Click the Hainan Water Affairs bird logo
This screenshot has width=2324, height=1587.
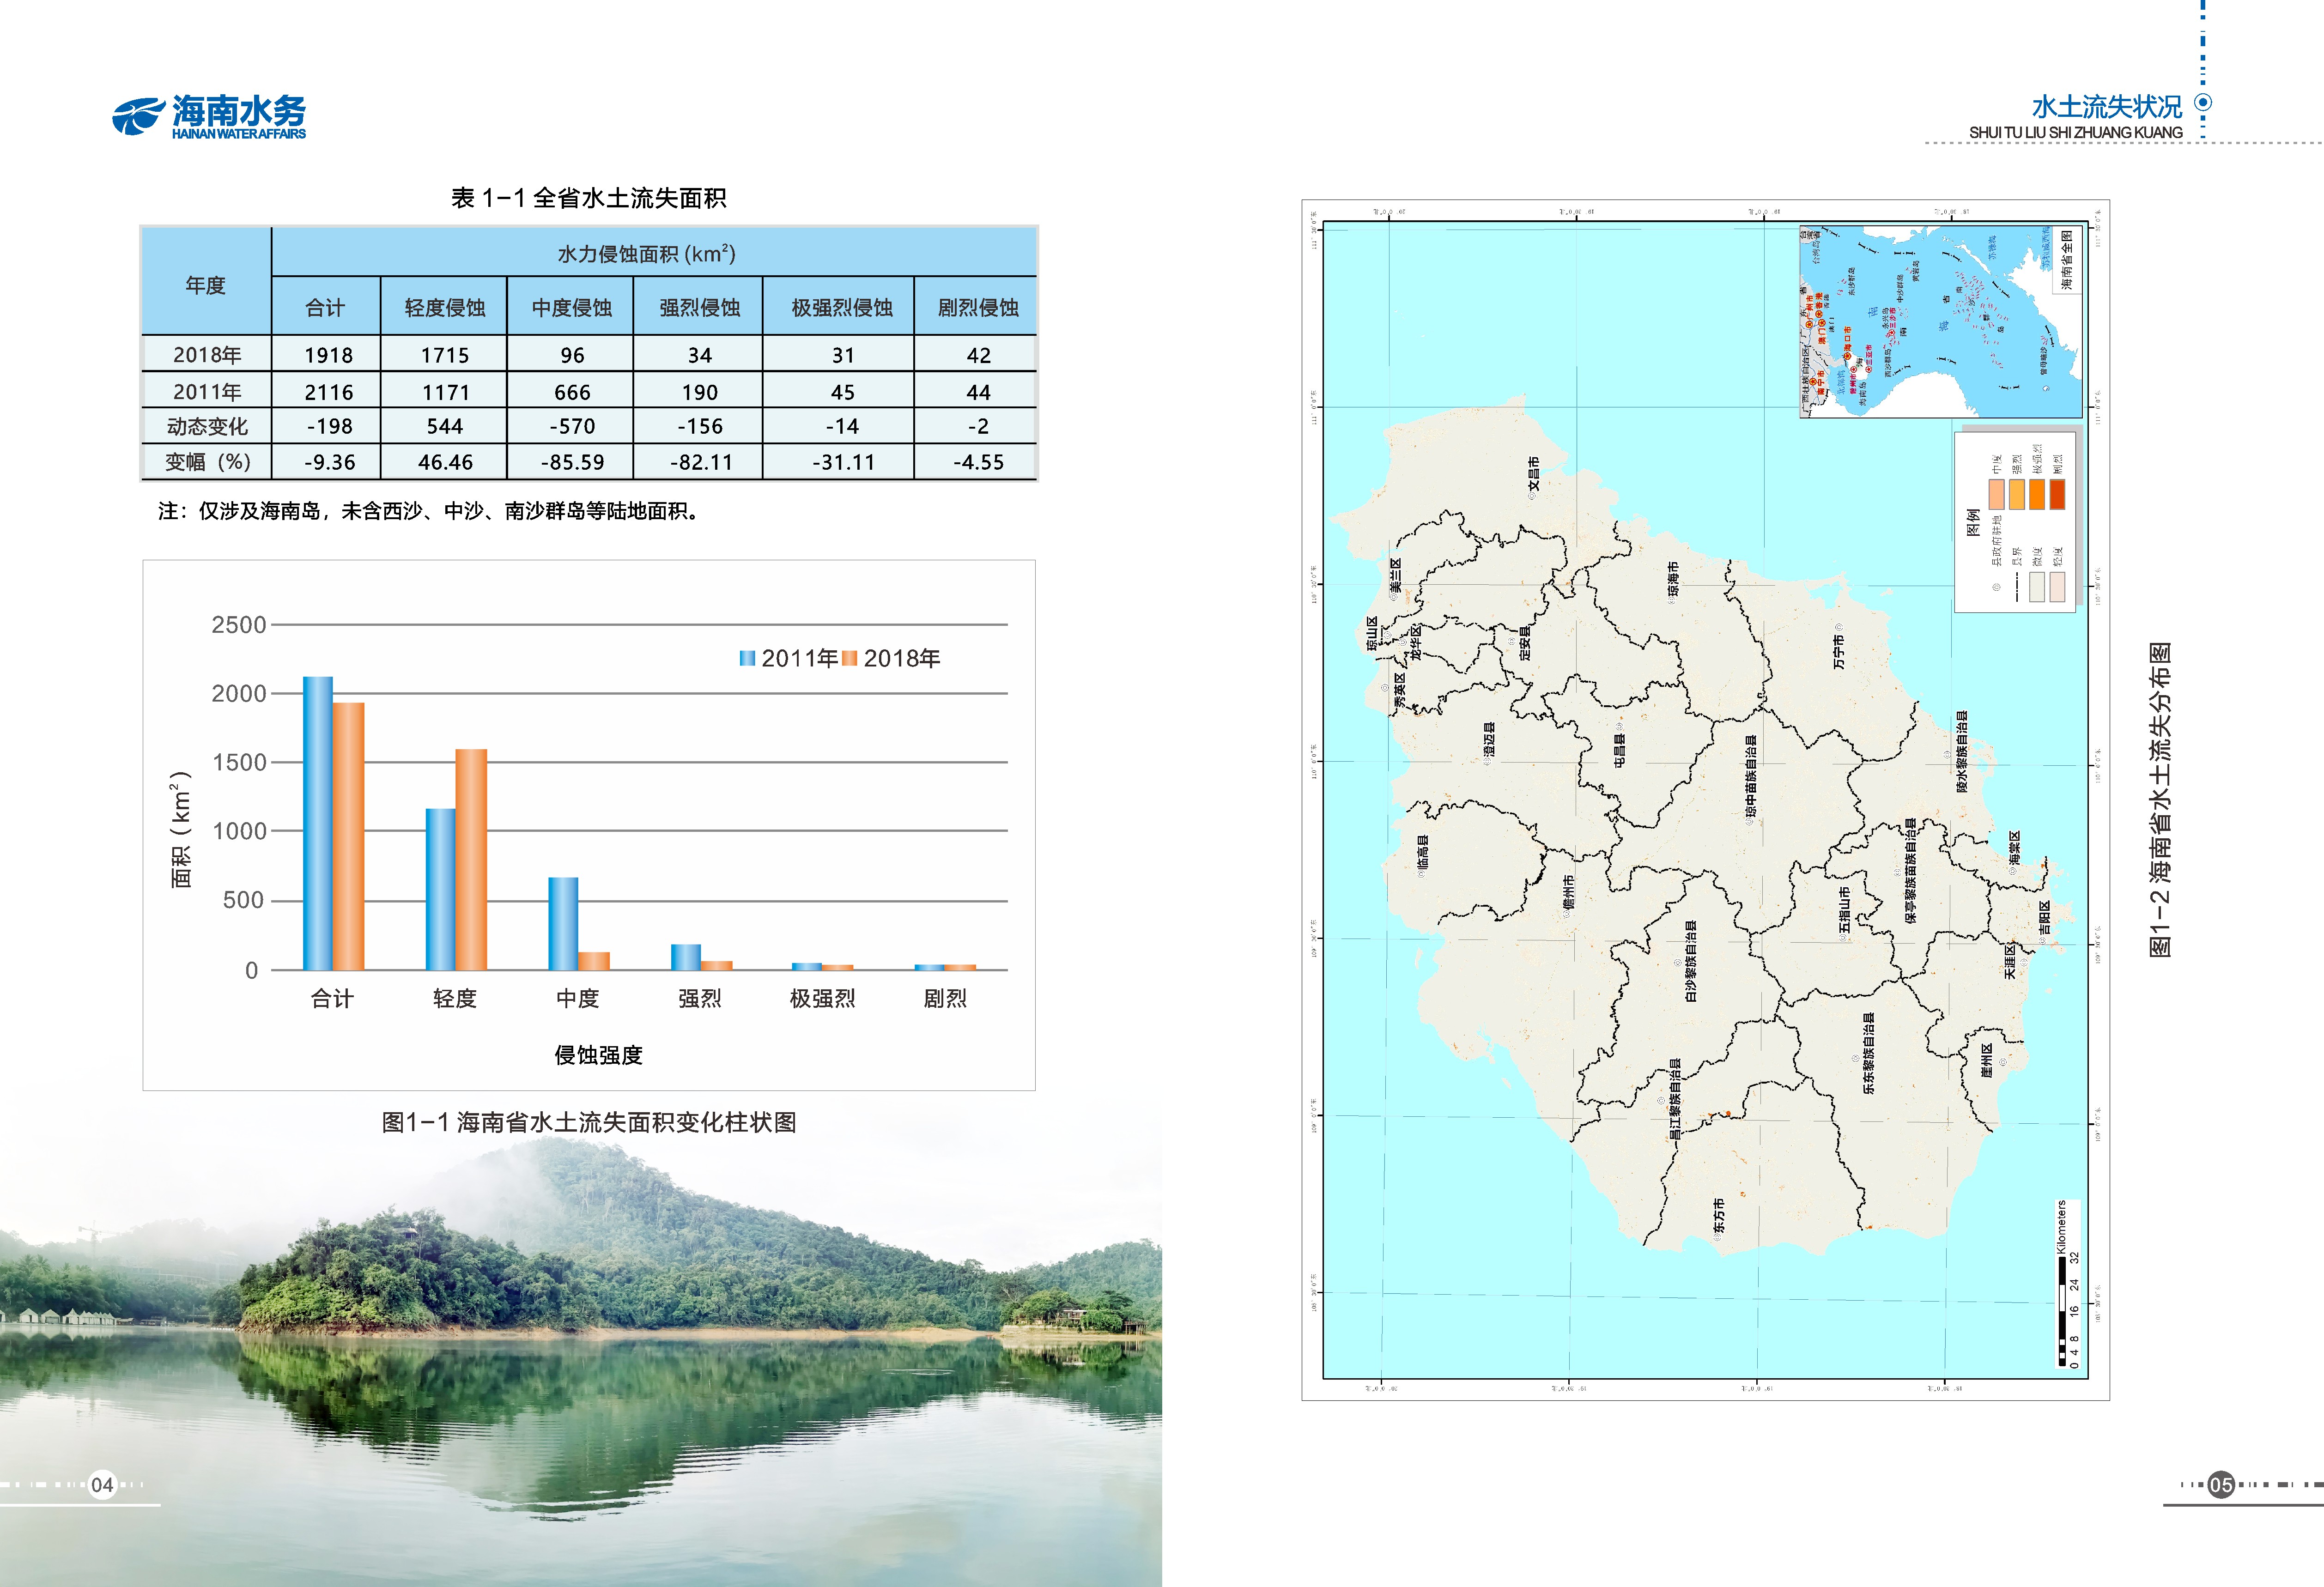point(138,116)
